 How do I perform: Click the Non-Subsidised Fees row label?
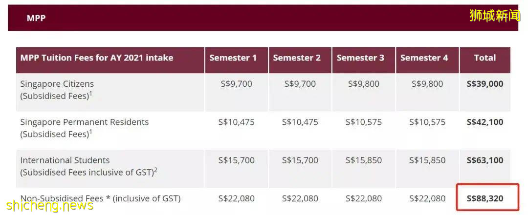[x=100, y=198]
